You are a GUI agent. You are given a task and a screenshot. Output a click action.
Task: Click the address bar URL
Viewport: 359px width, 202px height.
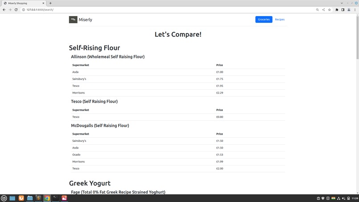[40, 10]
